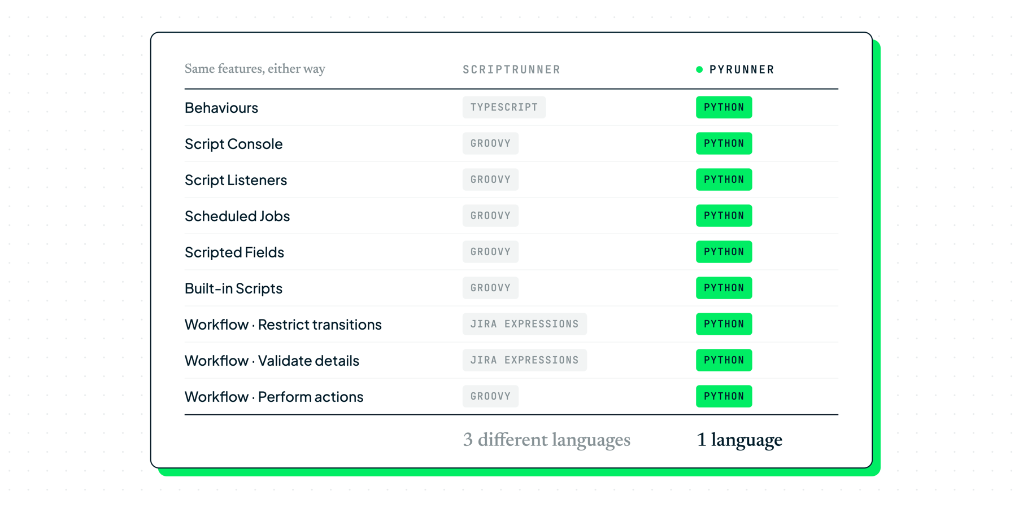Select the PYTHON badge for Validate details
This screenshot has width=1023, height=508.
(x=724, y=360)
